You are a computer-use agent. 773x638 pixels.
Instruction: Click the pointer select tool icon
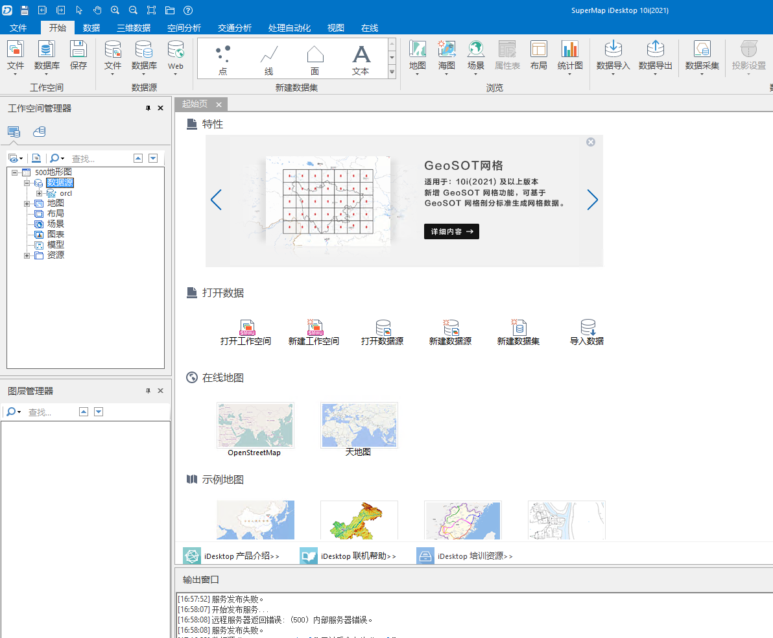point(79,10)
